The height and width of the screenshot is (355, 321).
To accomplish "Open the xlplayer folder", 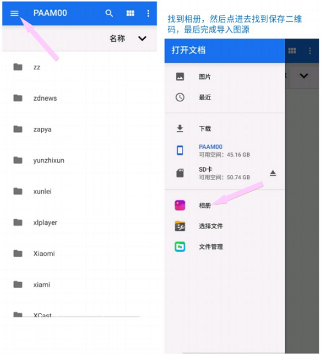I will [x=79, y=222].
